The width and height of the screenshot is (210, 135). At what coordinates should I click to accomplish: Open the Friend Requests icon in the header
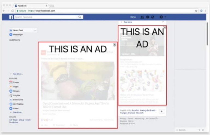(142, 17)
